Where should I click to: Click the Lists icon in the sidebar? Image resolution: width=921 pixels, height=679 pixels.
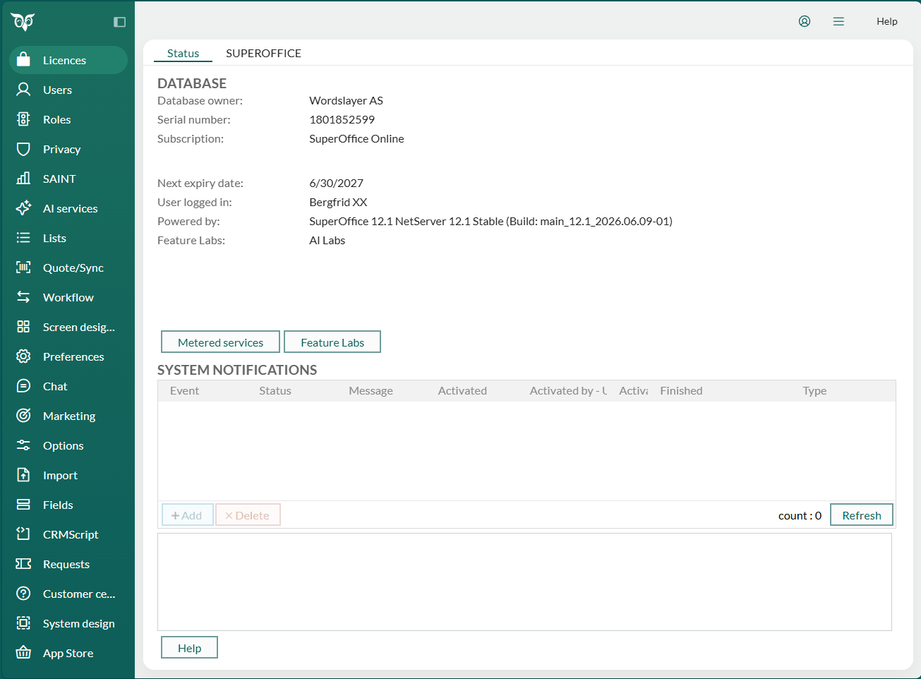pos(23,238)
